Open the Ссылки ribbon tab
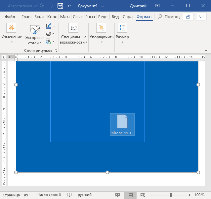Image resolution: width=211 pixels, height=199 pixels. [78, 17]
